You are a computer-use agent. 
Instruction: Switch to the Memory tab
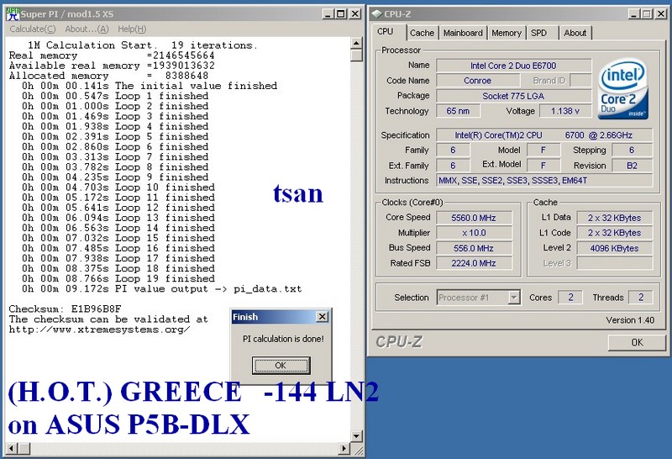507,33
